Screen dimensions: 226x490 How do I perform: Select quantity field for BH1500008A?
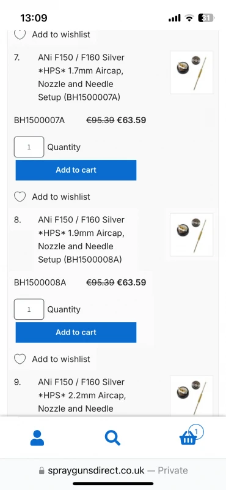(x=29, y=309)
